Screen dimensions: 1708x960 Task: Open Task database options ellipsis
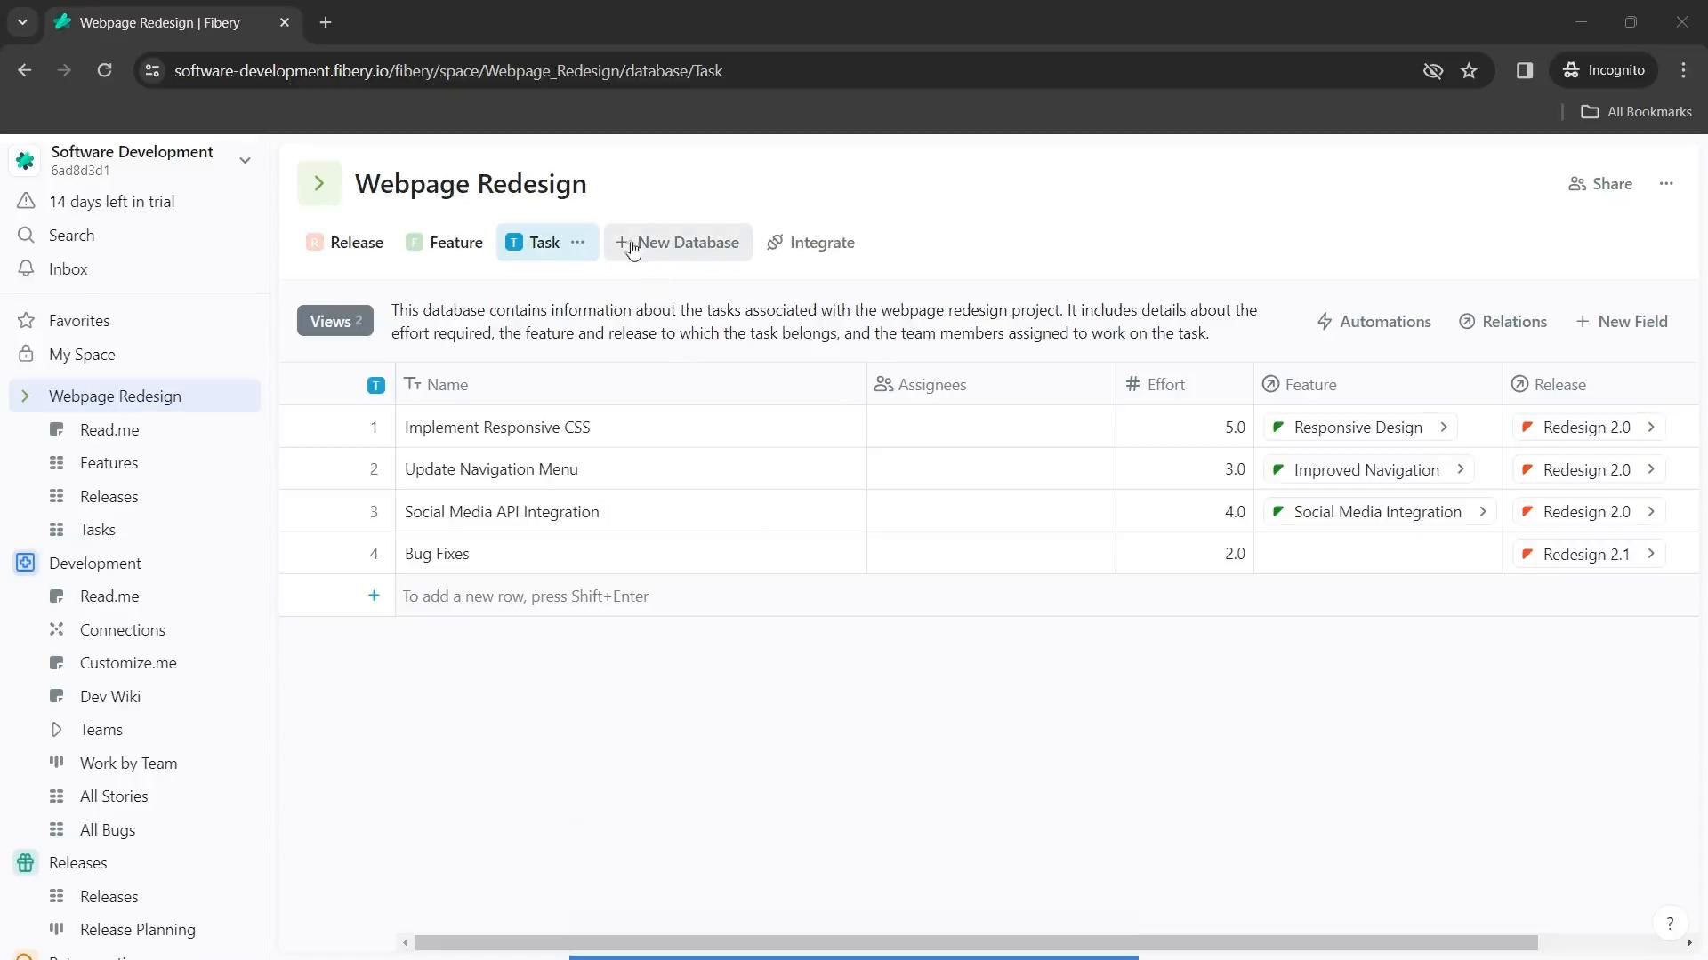pyautogui.click(x=577, y=242)
